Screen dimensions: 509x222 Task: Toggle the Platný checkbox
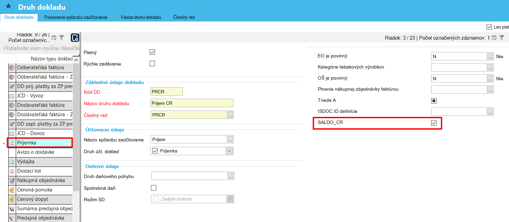tap(152, 52)
